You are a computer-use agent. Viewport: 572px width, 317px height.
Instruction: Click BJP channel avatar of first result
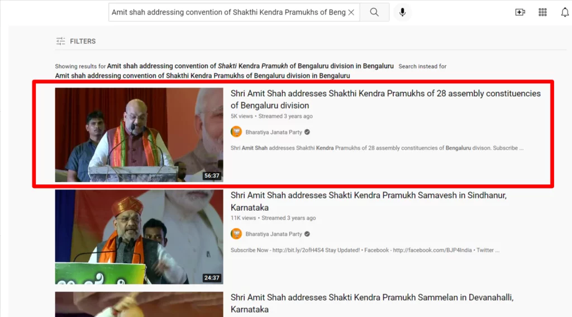tap(236, 132)
